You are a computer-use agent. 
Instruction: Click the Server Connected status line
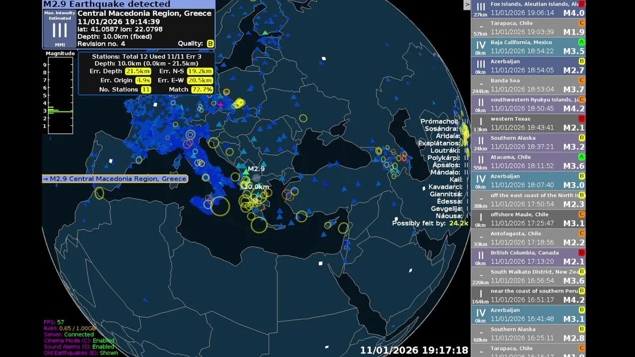click(68, 335)
